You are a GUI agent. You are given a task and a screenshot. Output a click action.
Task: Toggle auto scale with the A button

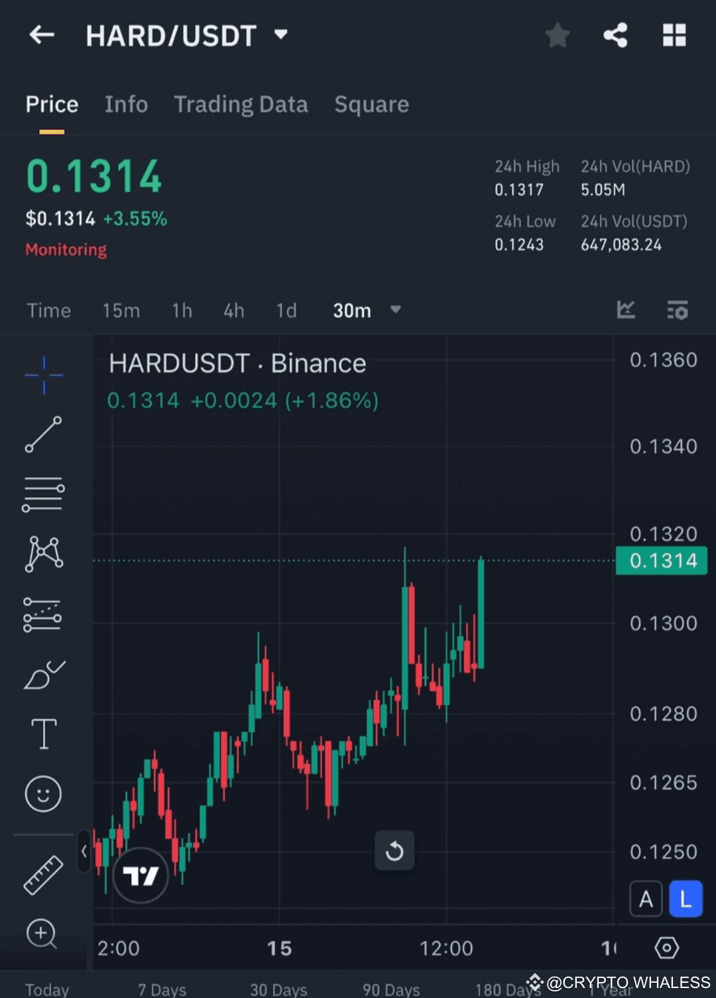coord(646,899)
